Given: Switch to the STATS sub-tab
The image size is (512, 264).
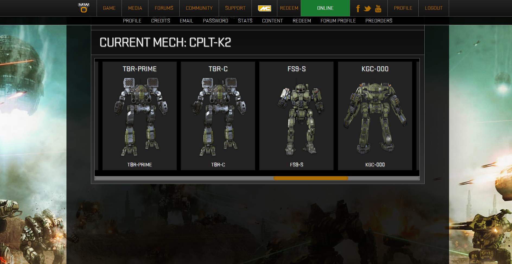Looking at the screenshot, I should tap(245, 21).
